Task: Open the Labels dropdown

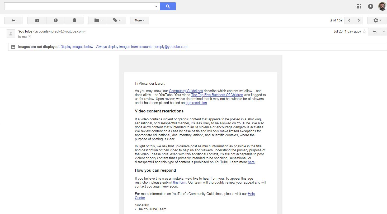Action: (116, 20)
